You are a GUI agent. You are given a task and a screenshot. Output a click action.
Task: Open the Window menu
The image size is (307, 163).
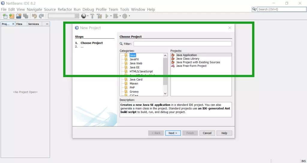click(138, 9)
